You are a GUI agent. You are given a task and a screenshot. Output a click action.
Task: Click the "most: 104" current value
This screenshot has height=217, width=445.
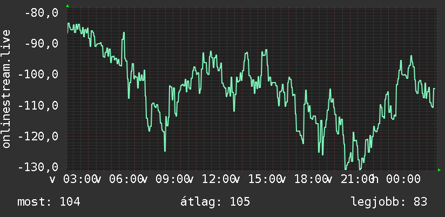(x=49, y=202)
